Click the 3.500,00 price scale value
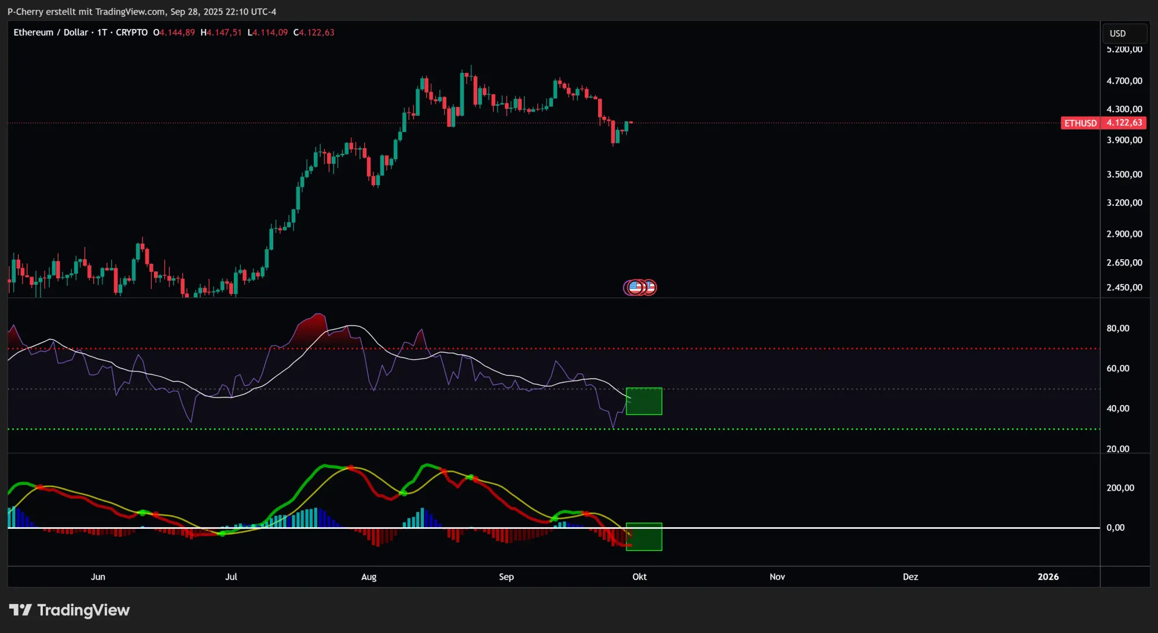1158x633 pixels. point(1124,174)
